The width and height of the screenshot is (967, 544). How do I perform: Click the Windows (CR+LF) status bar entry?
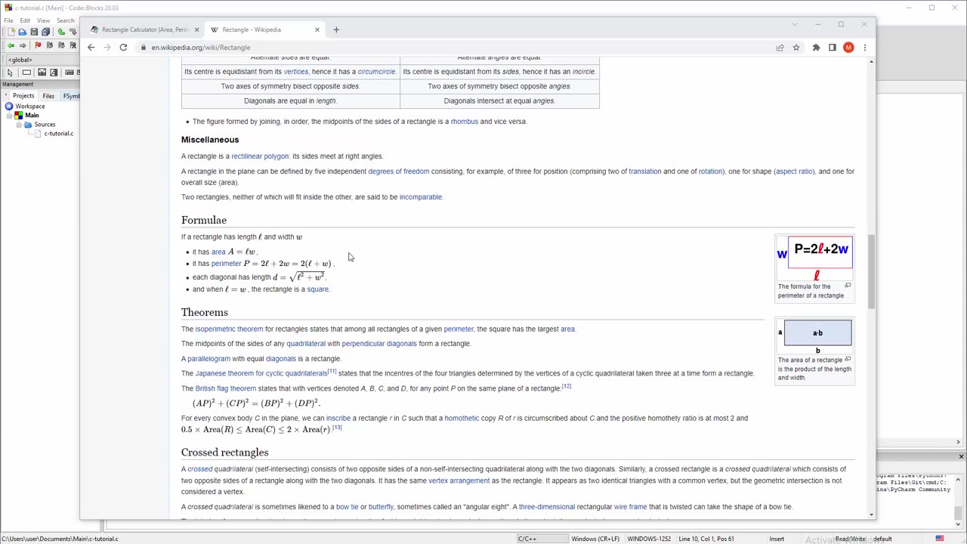[x=595, y=539]
